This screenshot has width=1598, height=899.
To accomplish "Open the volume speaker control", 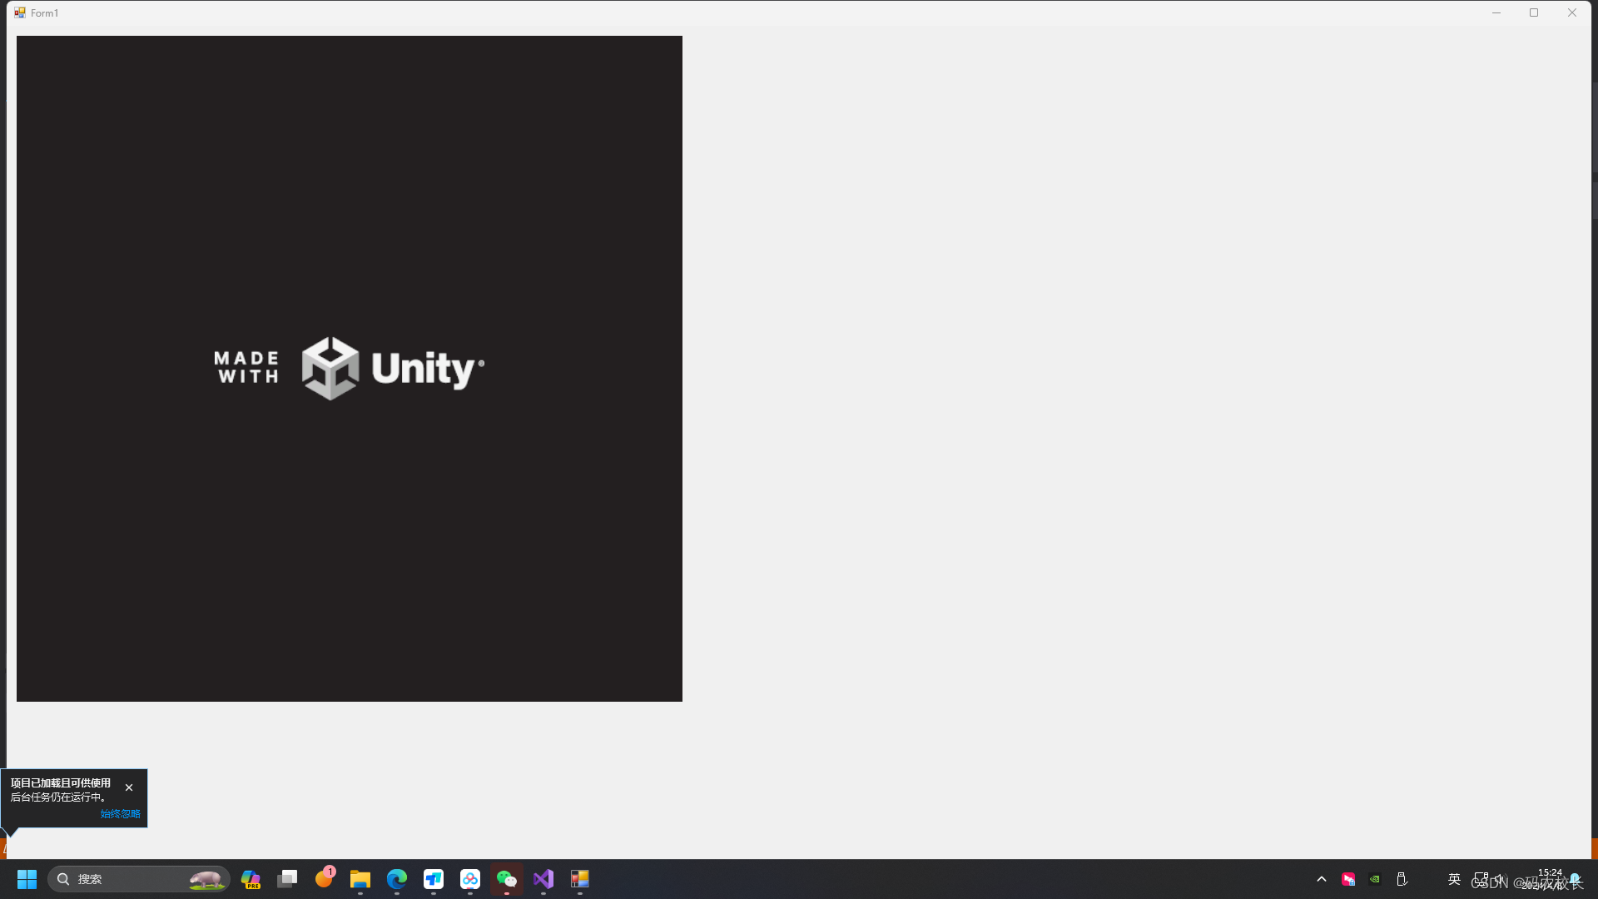I will [1500, 878].
